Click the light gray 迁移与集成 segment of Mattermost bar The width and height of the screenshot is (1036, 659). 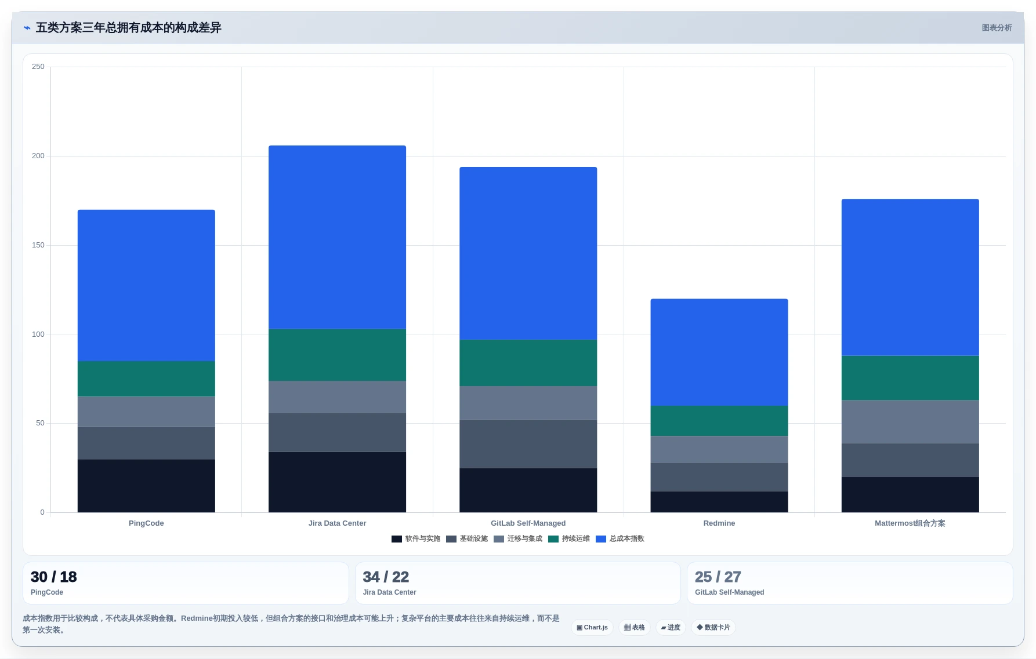point(910,422)
